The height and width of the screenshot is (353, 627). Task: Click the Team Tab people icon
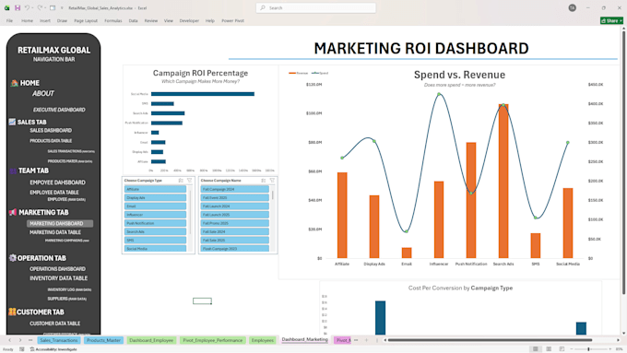13,171
